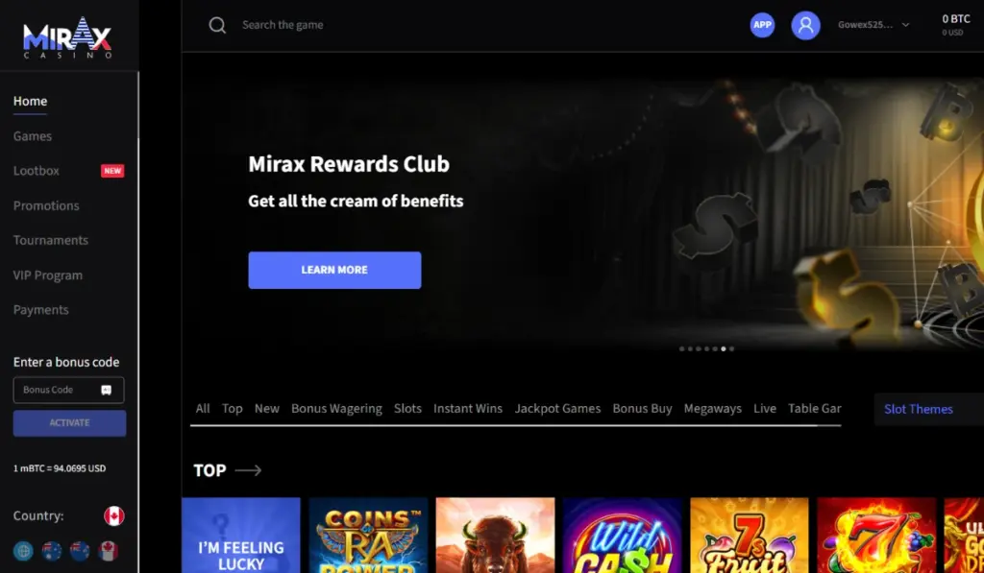Click the globe language icon

(x=23, y=551)
